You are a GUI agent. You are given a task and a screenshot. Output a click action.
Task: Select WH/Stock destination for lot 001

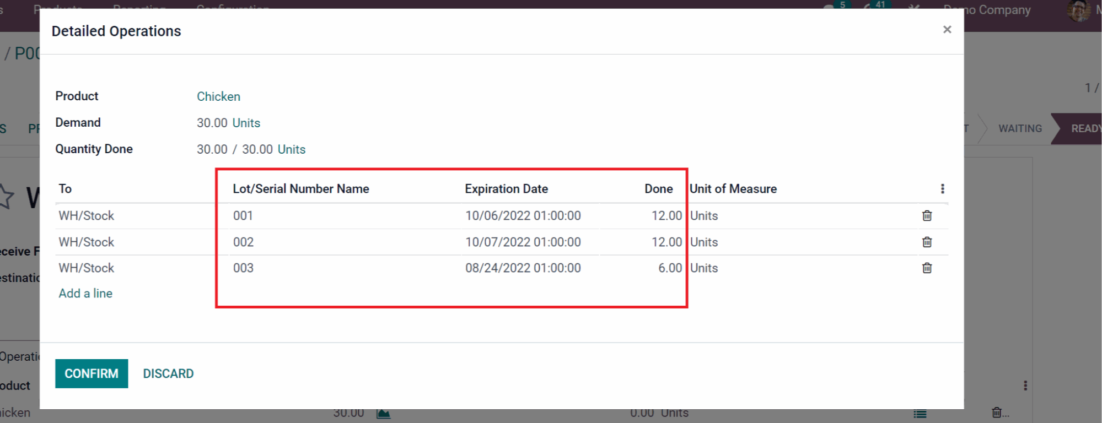coord(87,215)
